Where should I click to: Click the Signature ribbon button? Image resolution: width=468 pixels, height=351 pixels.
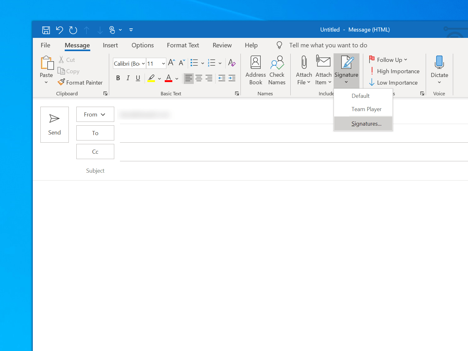pyautogui.click(x=347, y=70)
